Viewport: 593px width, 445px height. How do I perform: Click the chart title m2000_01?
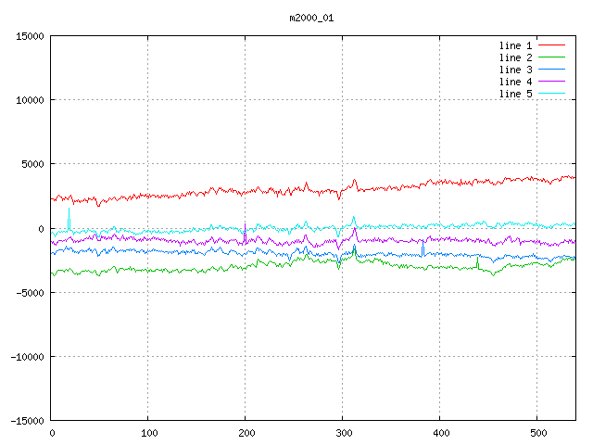point(311,17)
